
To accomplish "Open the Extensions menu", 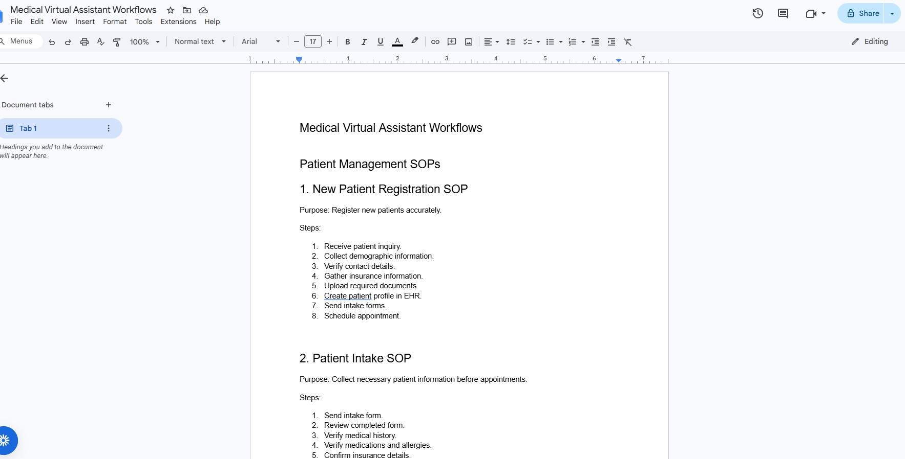I will pos(179,21).
